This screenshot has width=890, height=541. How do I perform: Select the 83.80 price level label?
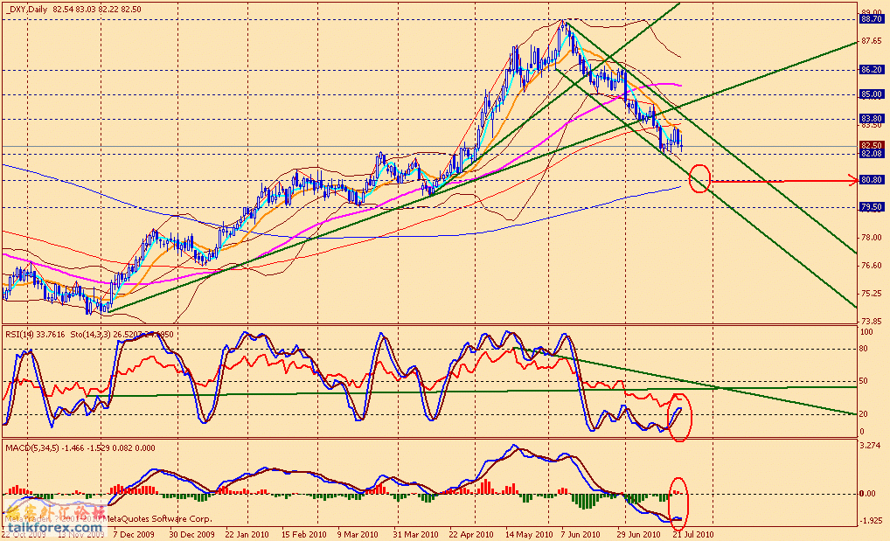pyautogui.click(x=872, y=119)
